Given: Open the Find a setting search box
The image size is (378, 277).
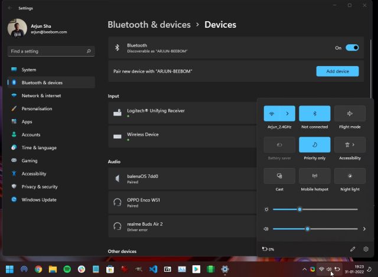Looking at the screenshot, I should pyautogui.click(x=51, y=51).
